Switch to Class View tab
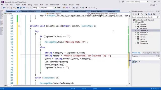Viewport: 161px width, 90px height. pos(156,53)
